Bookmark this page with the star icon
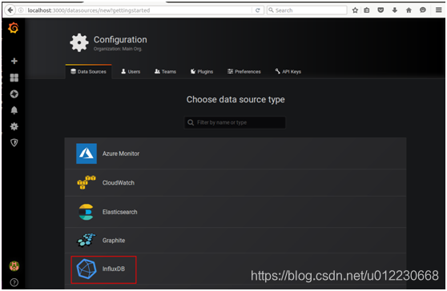The height and width of the screenshot is (291, 447). click(x=355, y=10)
